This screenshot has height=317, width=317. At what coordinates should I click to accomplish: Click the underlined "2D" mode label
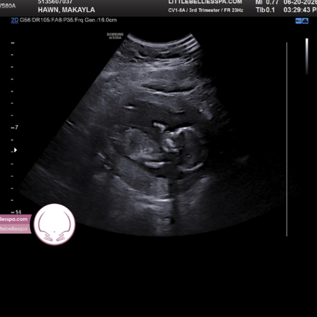click(15, 20)
